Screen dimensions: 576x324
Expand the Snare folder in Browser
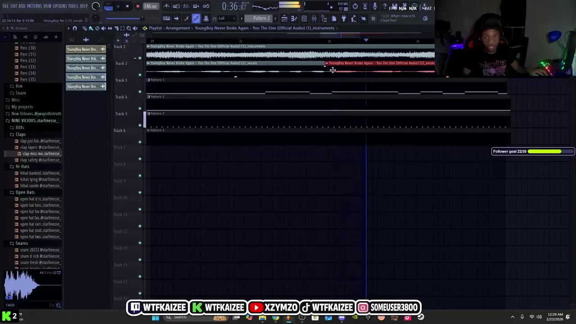pyautogui.click(x=21, y=93)
